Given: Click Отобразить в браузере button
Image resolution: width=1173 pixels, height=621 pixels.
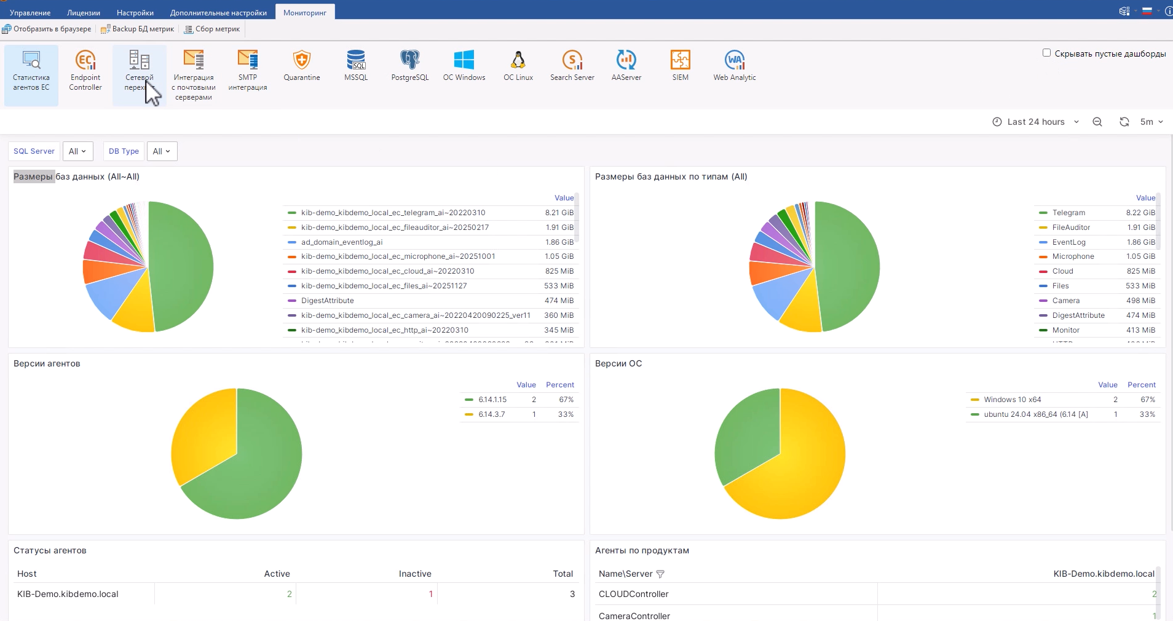Looking at the screenshot, I should (47, 29).
